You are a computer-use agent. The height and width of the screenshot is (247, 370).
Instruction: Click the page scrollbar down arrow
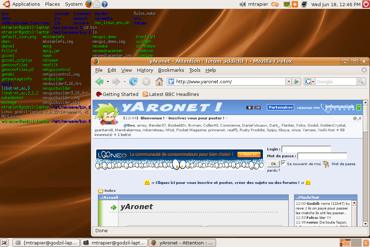click(365, 224)
